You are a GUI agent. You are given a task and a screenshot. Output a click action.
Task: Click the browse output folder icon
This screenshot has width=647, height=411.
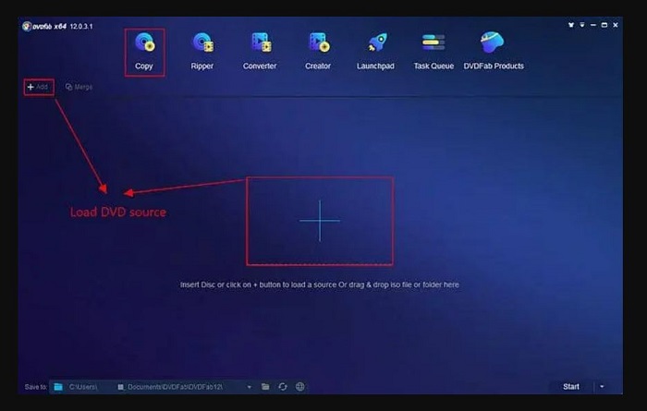(x=265, y=387)
